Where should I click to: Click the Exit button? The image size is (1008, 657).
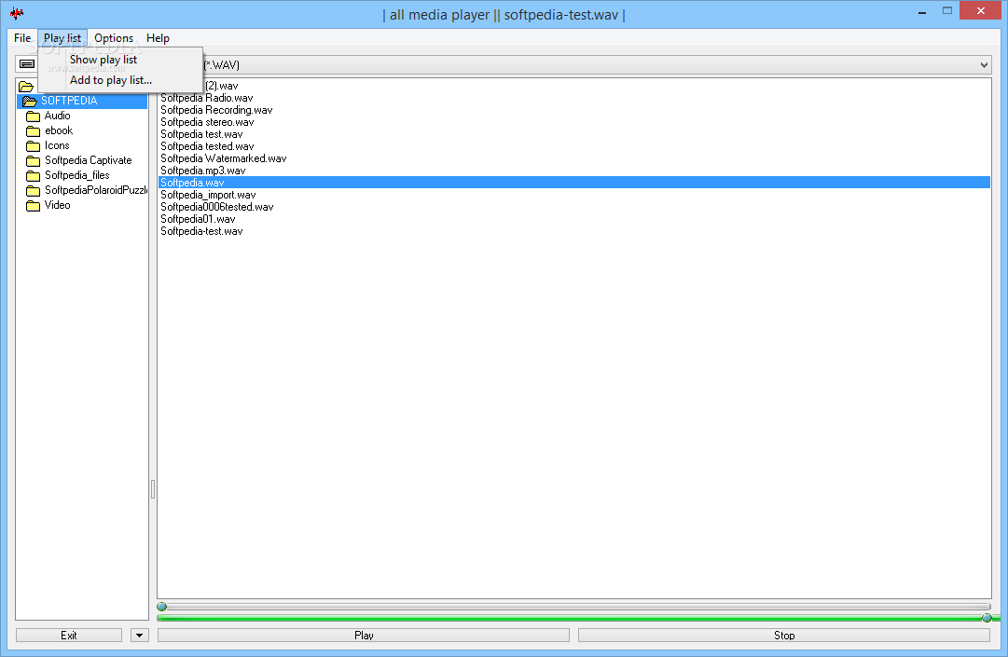[x=69, y=636]
